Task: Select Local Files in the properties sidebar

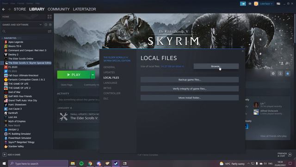Action: 111,77
